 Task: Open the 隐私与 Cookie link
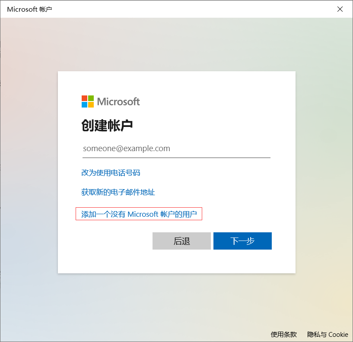[328, 334]
